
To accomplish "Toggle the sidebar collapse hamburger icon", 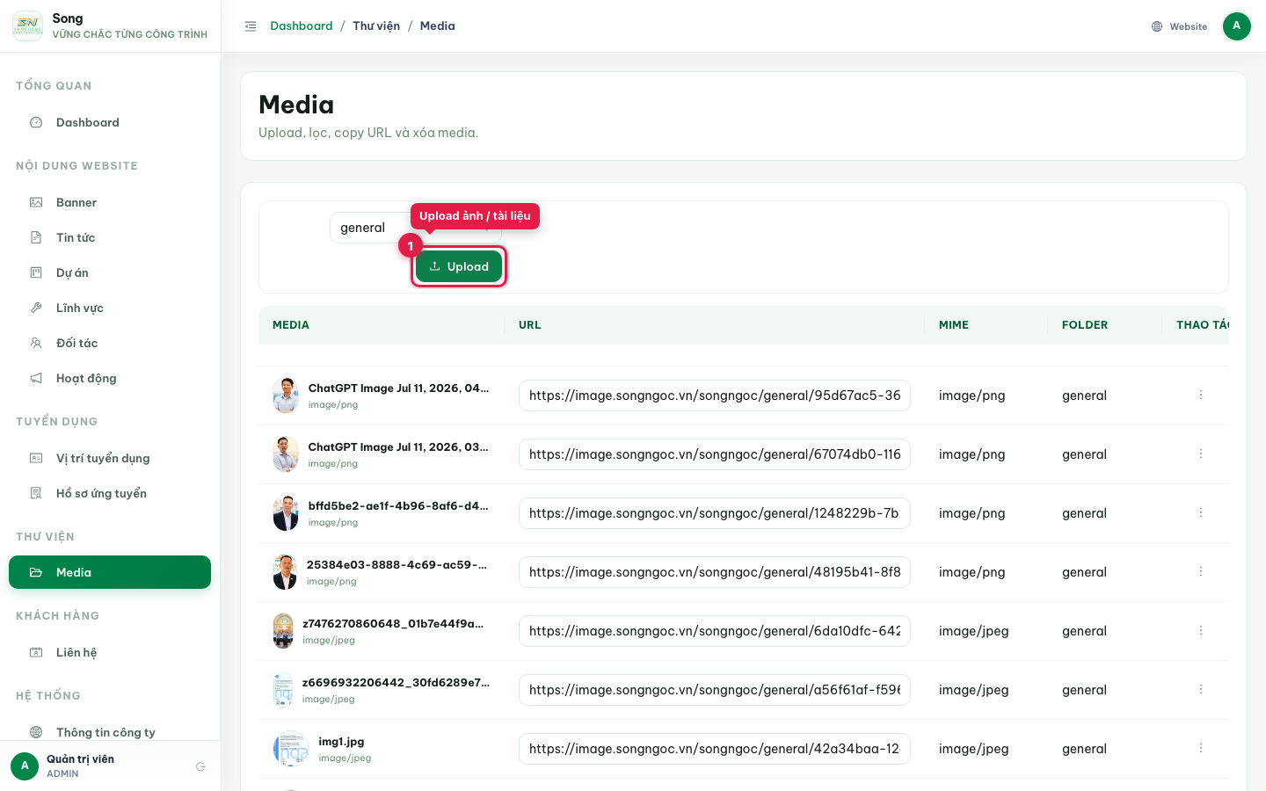I will 251,26.
